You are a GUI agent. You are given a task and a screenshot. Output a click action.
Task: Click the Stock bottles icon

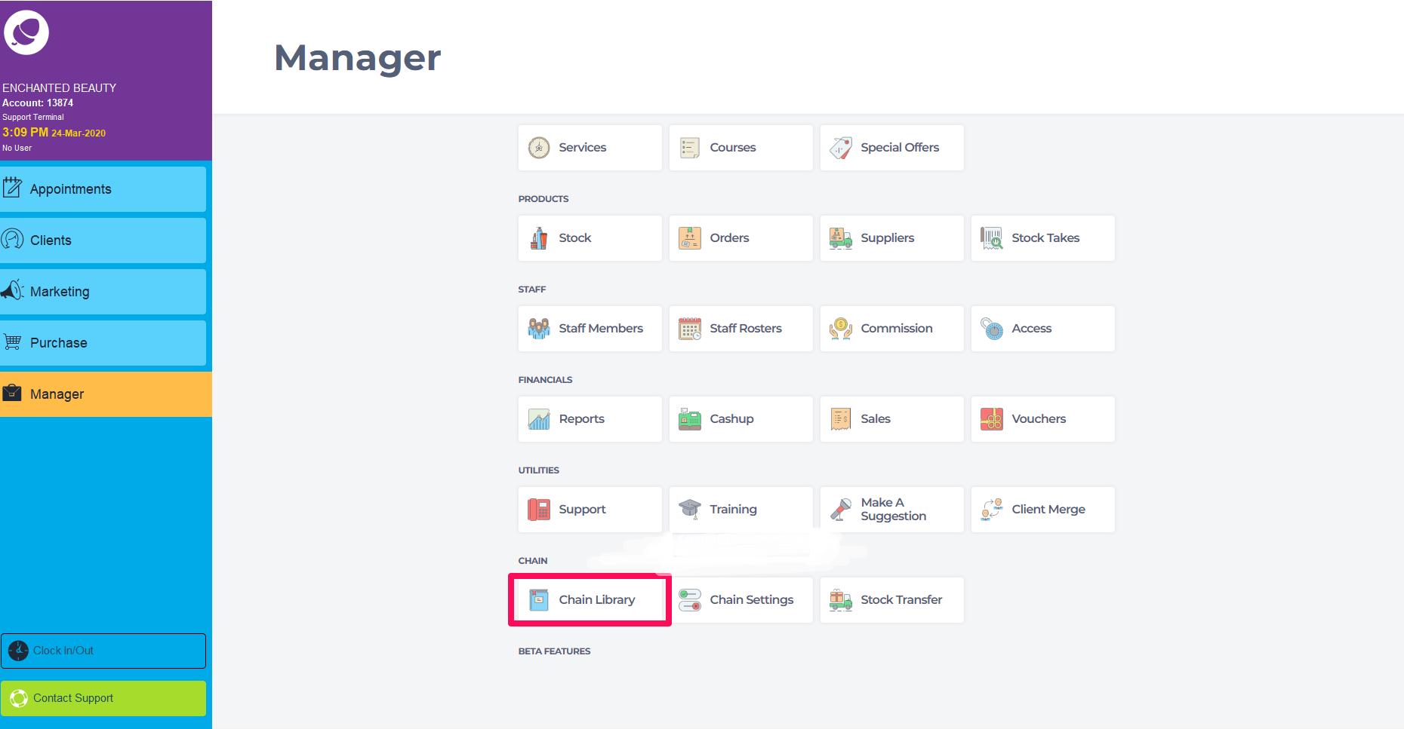(539, 238)
